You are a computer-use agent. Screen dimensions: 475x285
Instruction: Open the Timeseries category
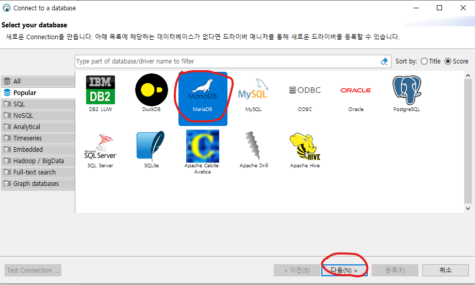[38, 138]
